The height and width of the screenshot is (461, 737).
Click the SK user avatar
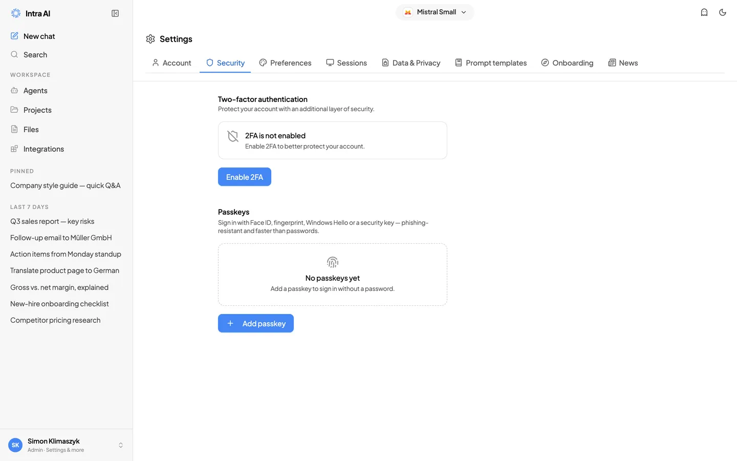click(15, 445)
